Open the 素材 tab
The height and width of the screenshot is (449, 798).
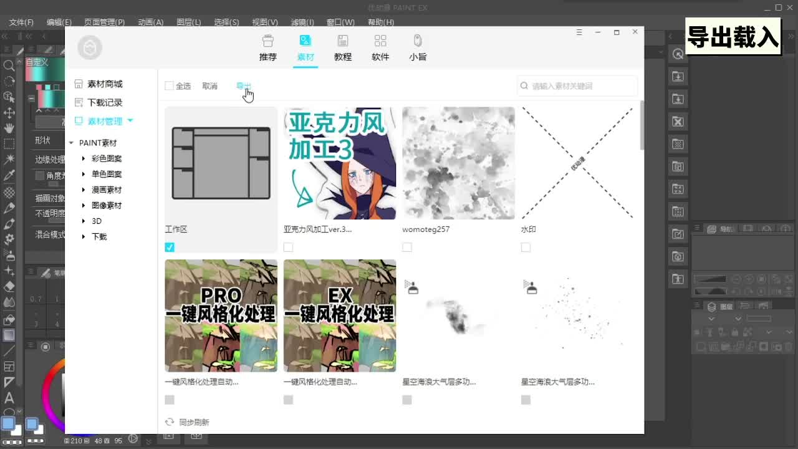pyautogui.click(x=305, y=48)
